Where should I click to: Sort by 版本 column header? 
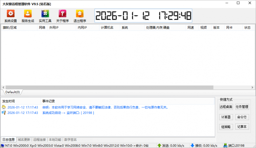[x=218, y=27]
